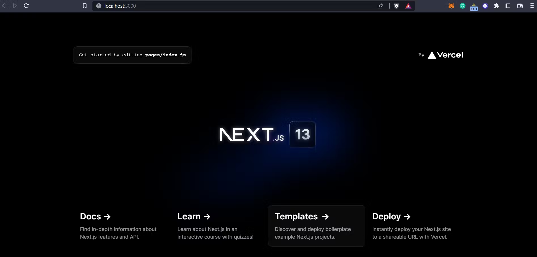Open the Brave Wallet icon
Screen dimensions: 537x257
[520, 6]
